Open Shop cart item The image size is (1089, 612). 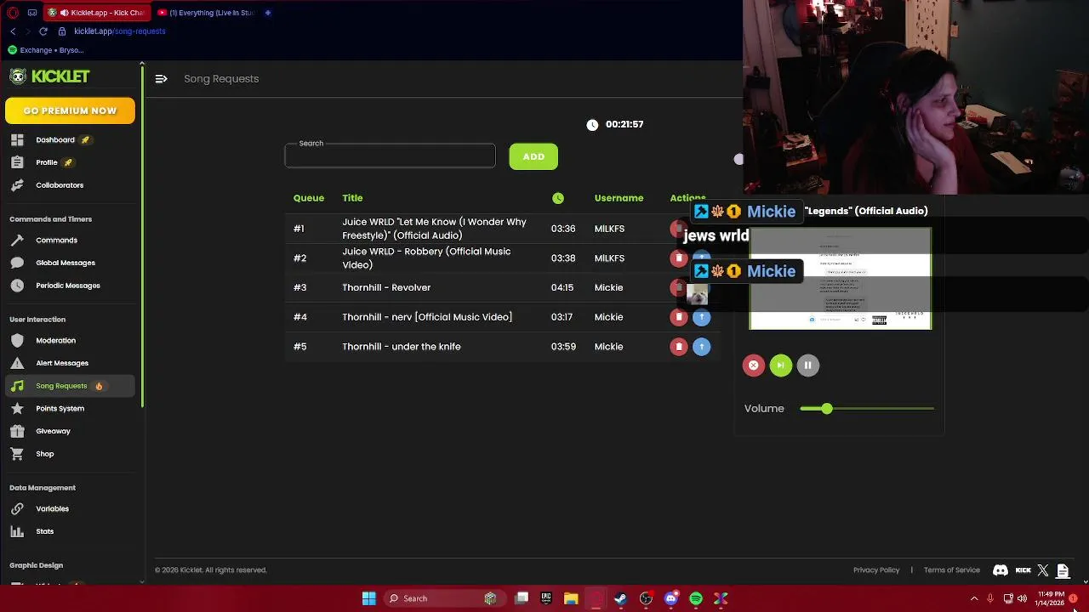tap(44, 454)
